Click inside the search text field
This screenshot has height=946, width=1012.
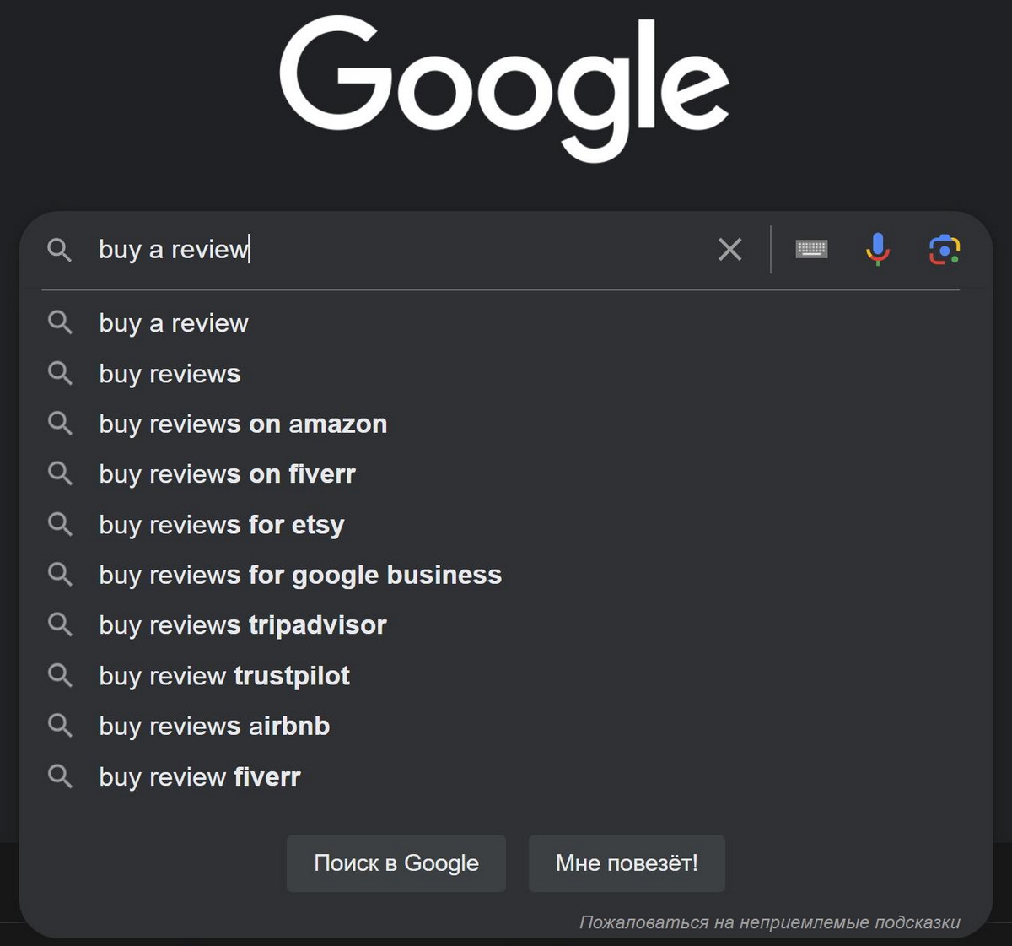coord(464,249)
